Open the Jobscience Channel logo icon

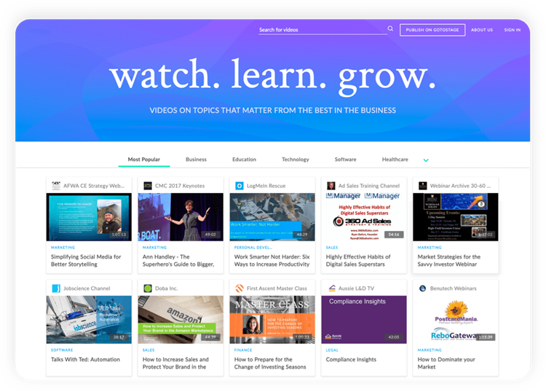pos(56,288)
